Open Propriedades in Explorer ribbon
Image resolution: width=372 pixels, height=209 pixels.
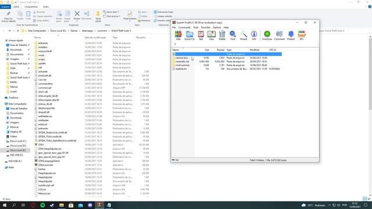coord(130,16)
